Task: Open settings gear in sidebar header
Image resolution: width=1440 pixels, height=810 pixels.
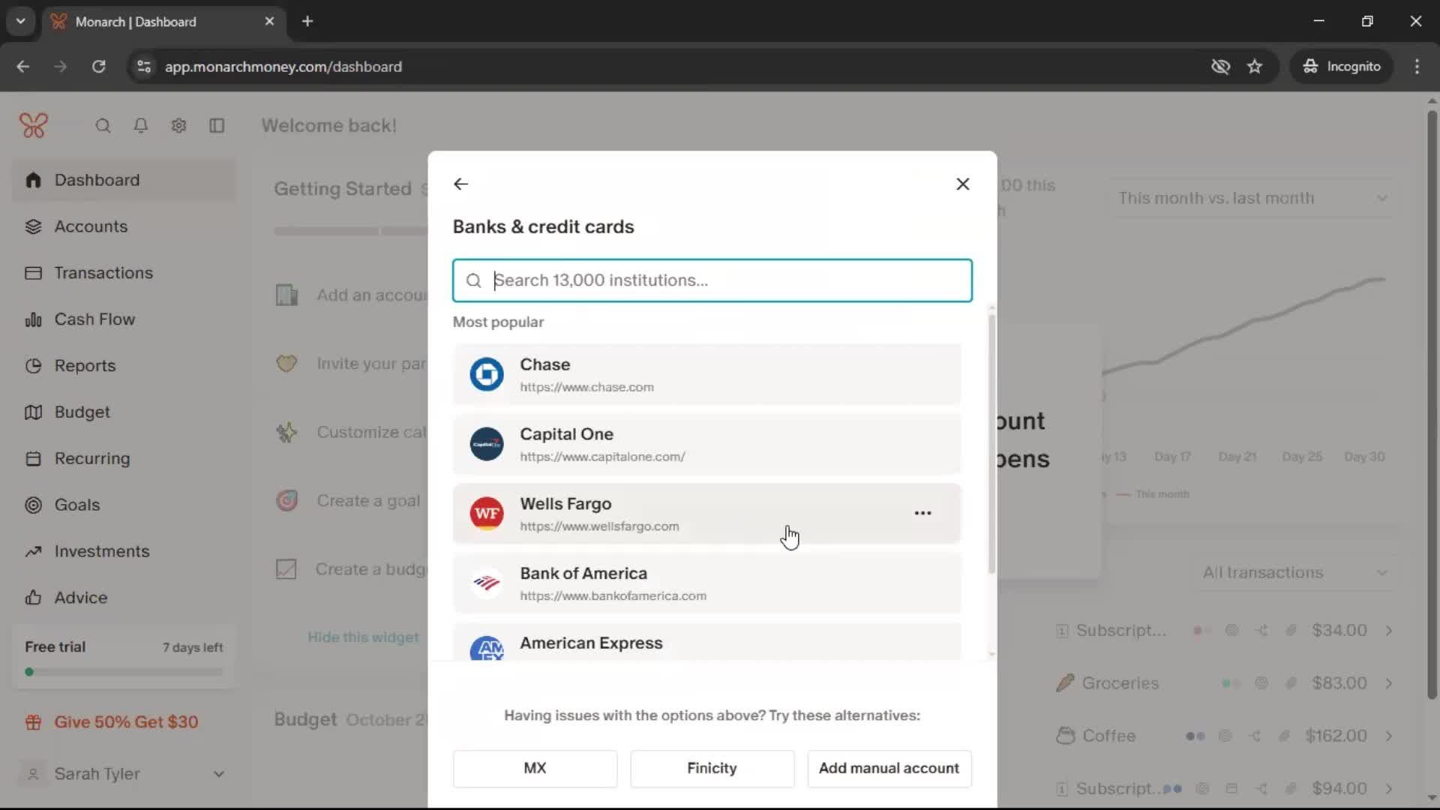Action: click(178, 125)
